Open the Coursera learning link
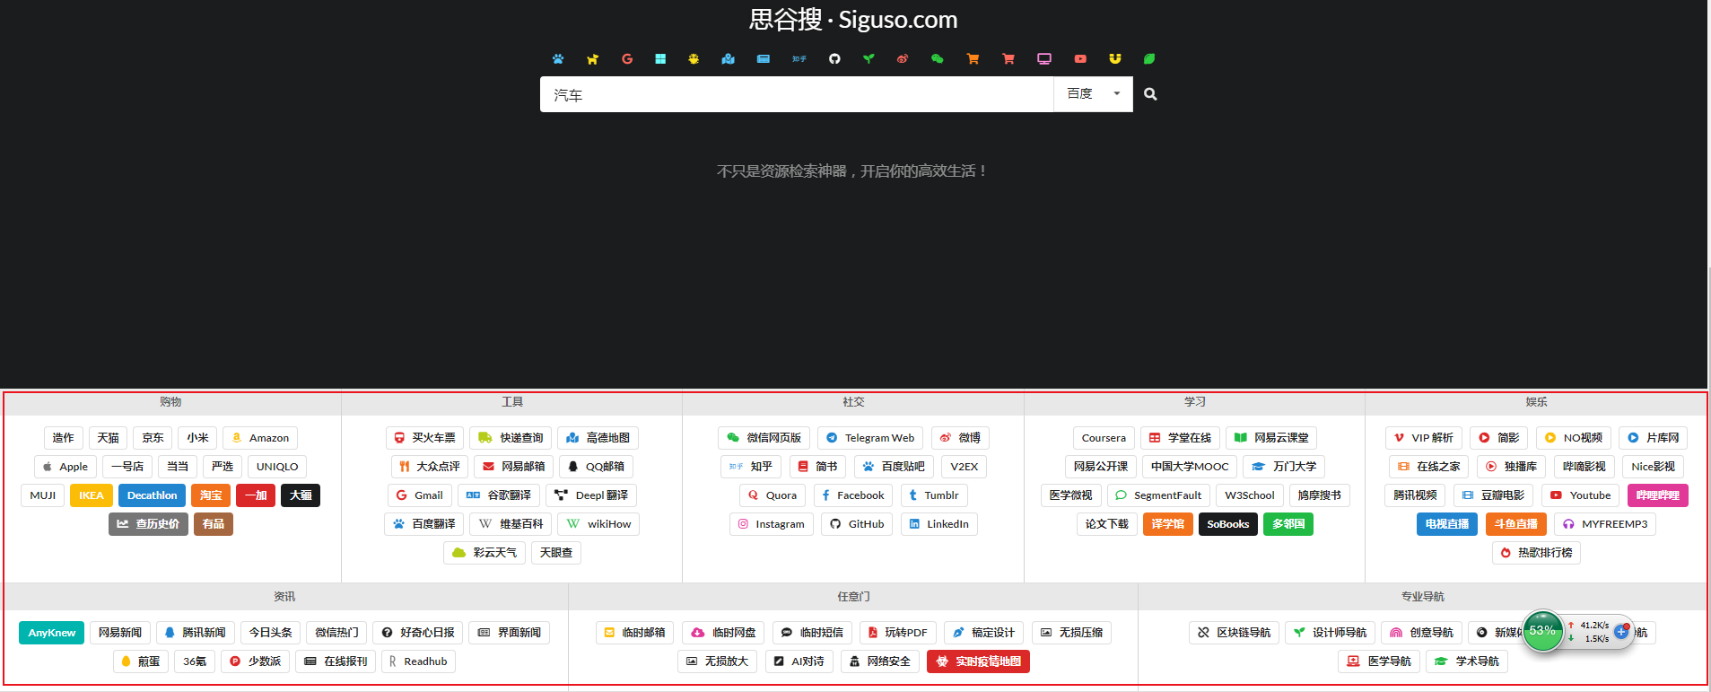The image size is (1711, 692). point(1104,438)
